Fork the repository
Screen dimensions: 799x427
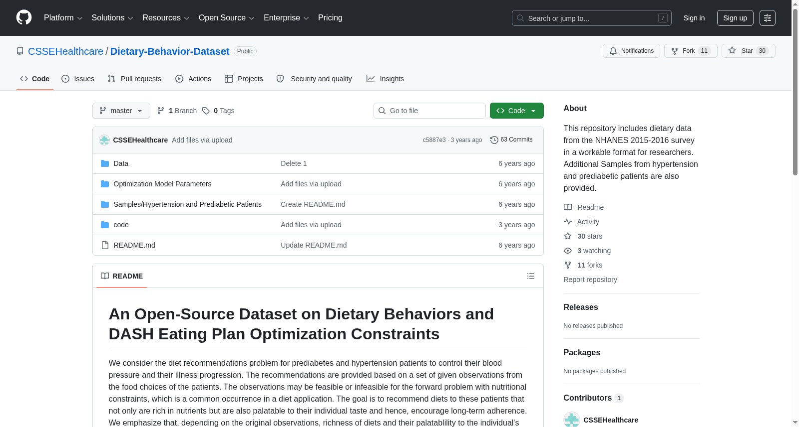691,51
